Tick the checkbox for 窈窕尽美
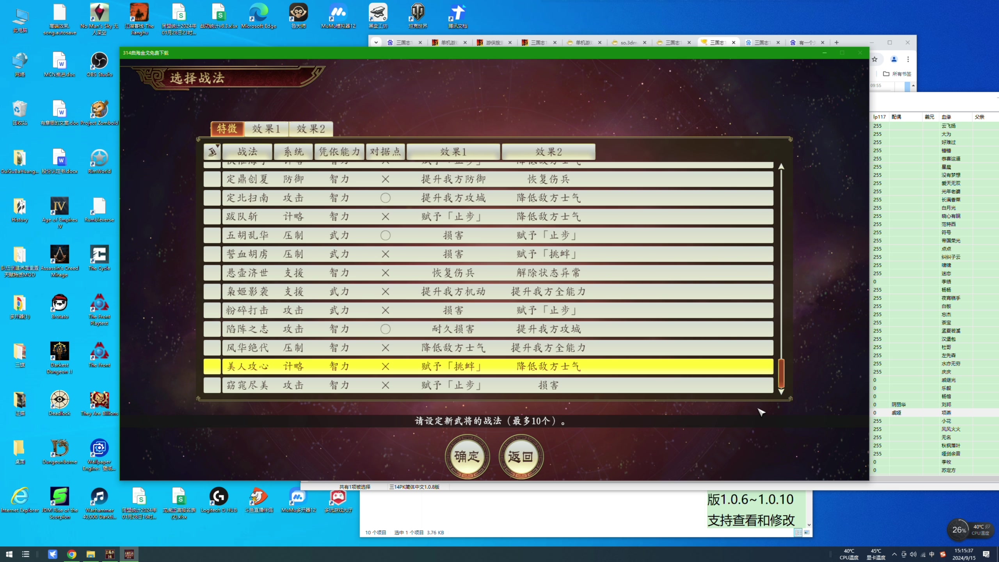The height and width of the screenshot is (562, 999). pyautogui.click(x=212, y=385)
